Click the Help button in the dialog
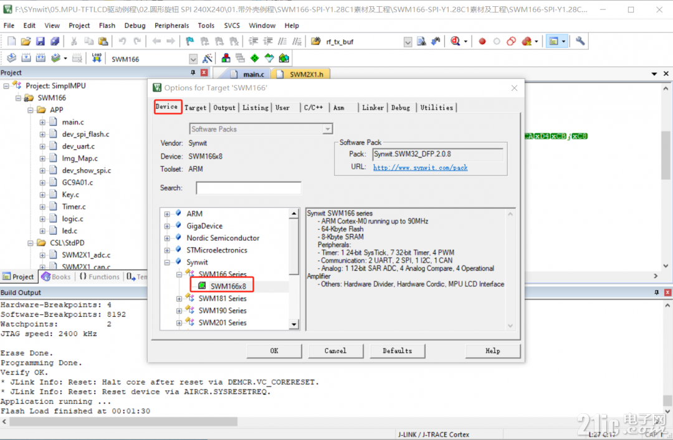Image resolution: width=673 pixels, height=440 pixels. point(493,351)
